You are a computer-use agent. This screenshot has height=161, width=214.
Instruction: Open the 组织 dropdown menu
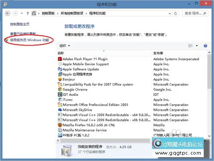point(65,46)
